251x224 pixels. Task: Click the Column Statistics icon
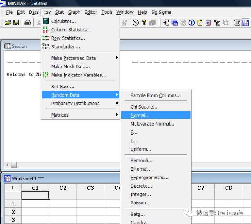coord(45,30)
